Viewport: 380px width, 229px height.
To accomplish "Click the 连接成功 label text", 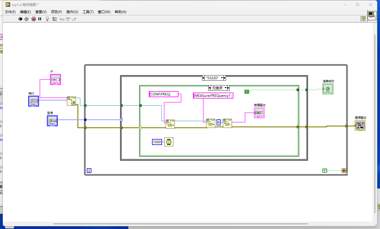I will point(328,81).
